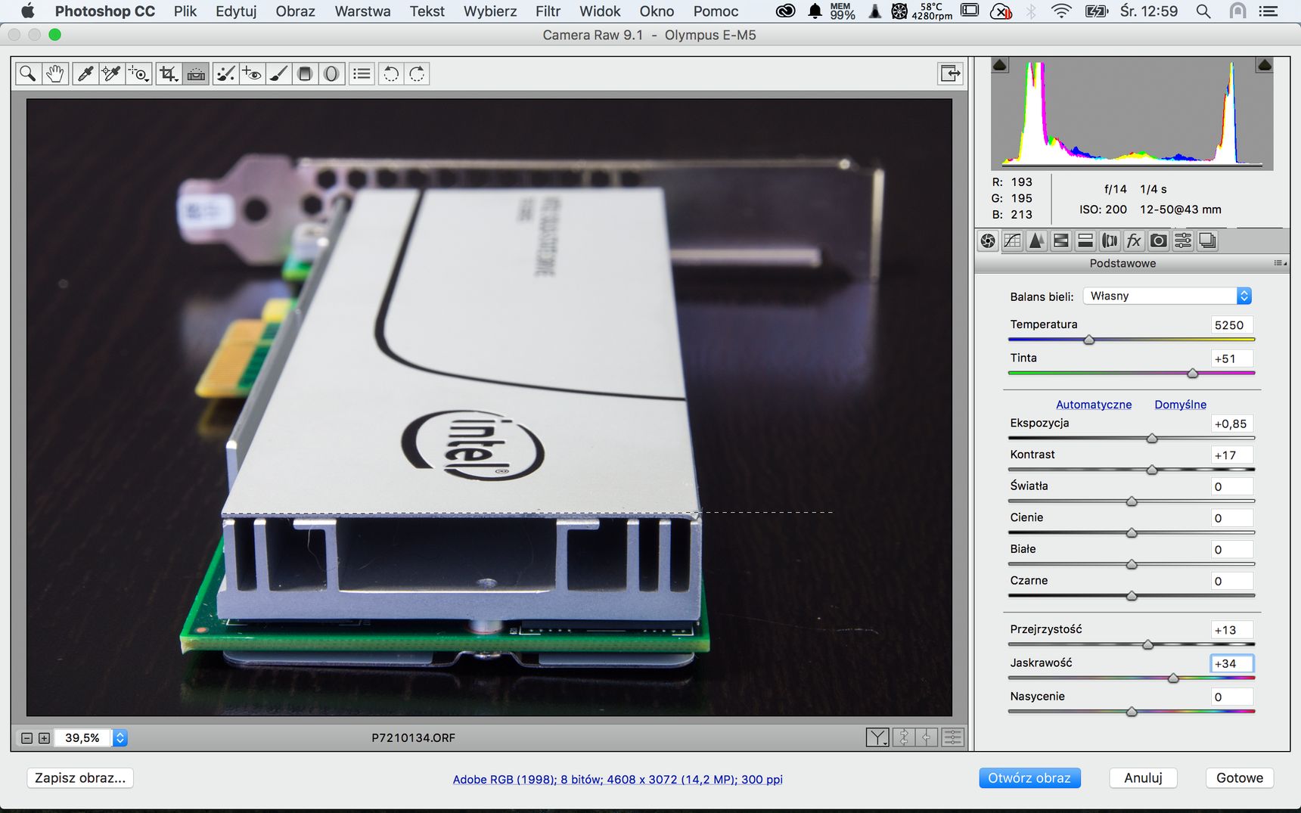
Task: Click the Ekspozycja slider handle
Action: click(x=1152, y=439)
